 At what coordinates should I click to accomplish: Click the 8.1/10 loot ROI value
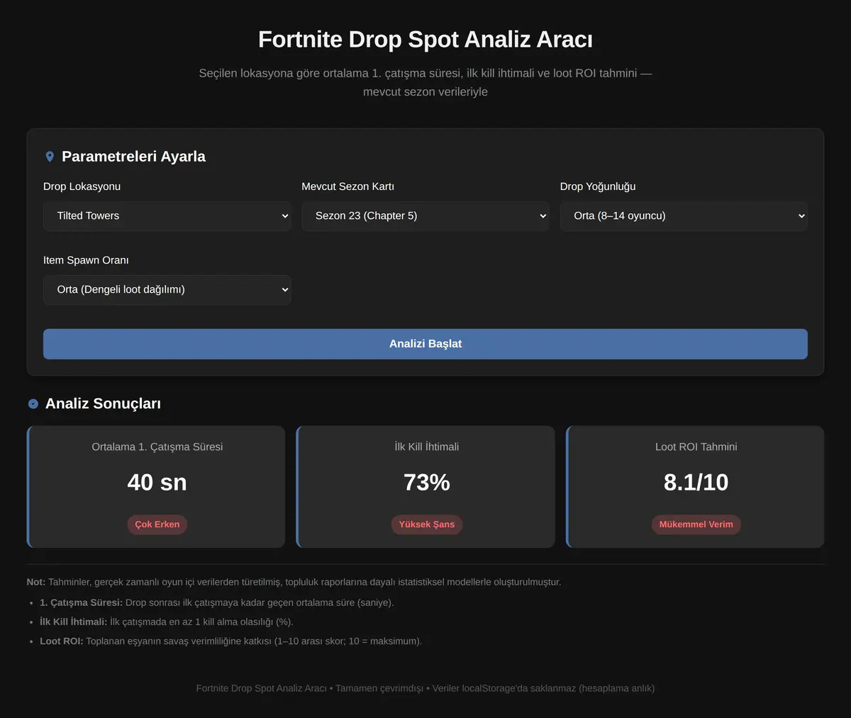696,482
